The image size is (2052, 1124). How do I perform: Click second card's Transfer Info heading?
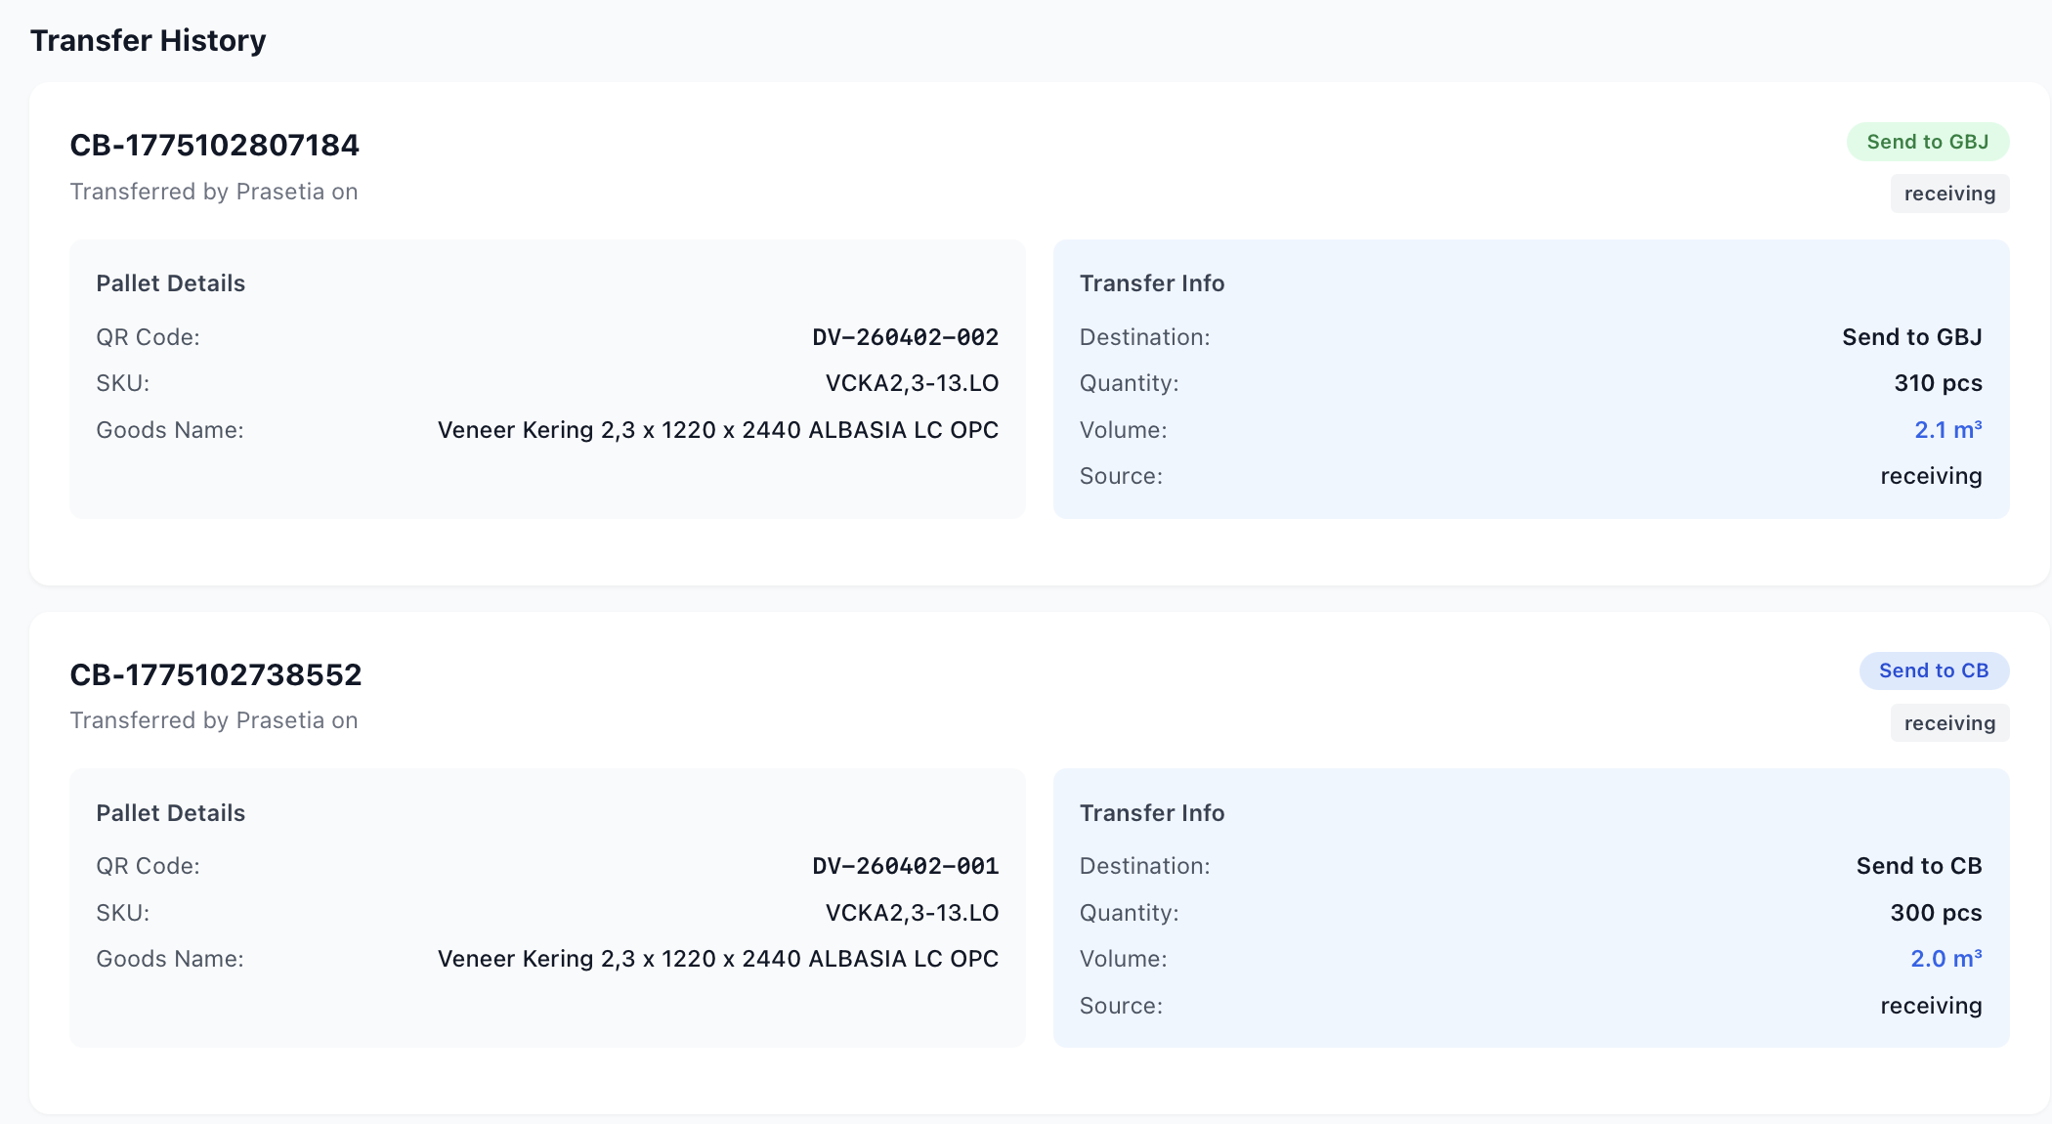(x=1151, y=813)
